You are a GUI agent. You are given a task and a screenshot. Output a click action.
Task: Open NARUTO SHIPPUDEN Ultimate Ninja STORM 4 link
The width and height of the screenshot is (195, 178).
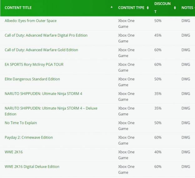[43, 94]
